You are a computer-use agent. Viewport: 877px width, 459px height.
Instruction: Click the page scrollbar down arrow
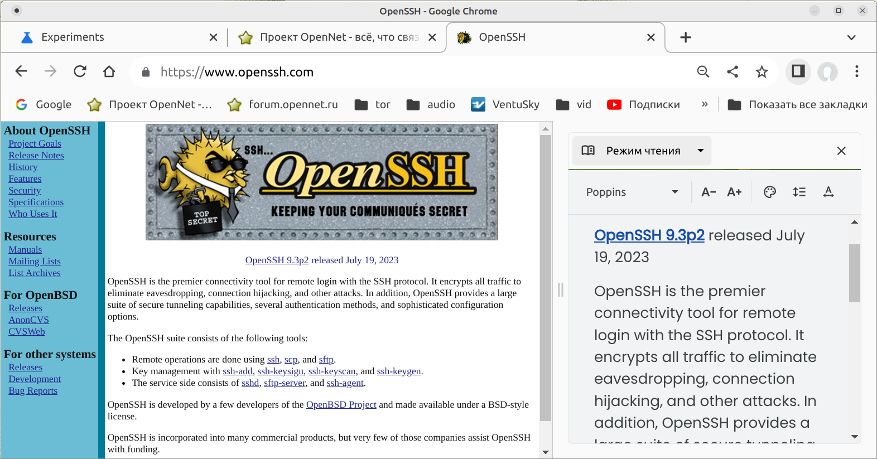[546, 452]
